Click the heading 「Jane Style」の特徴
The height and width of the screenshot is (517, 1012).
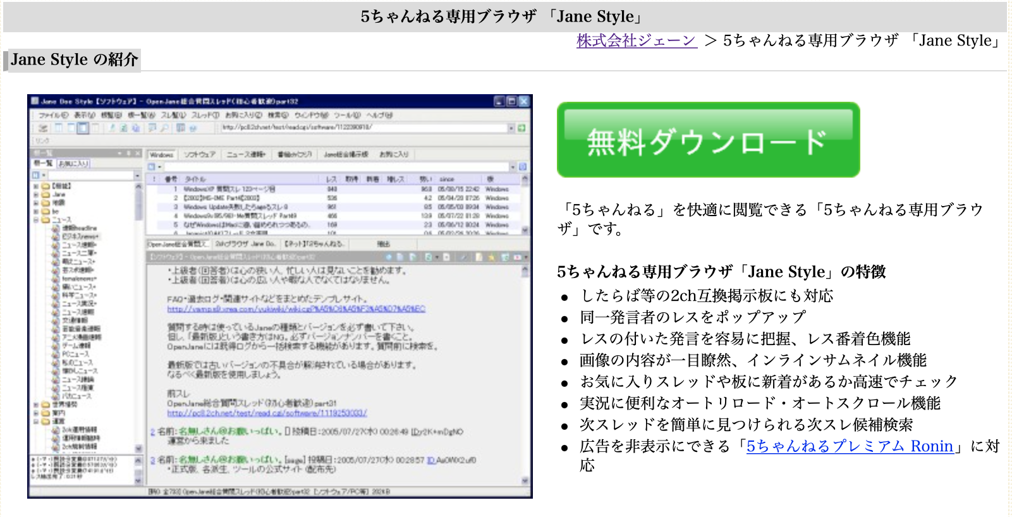[x=721, y=272]
